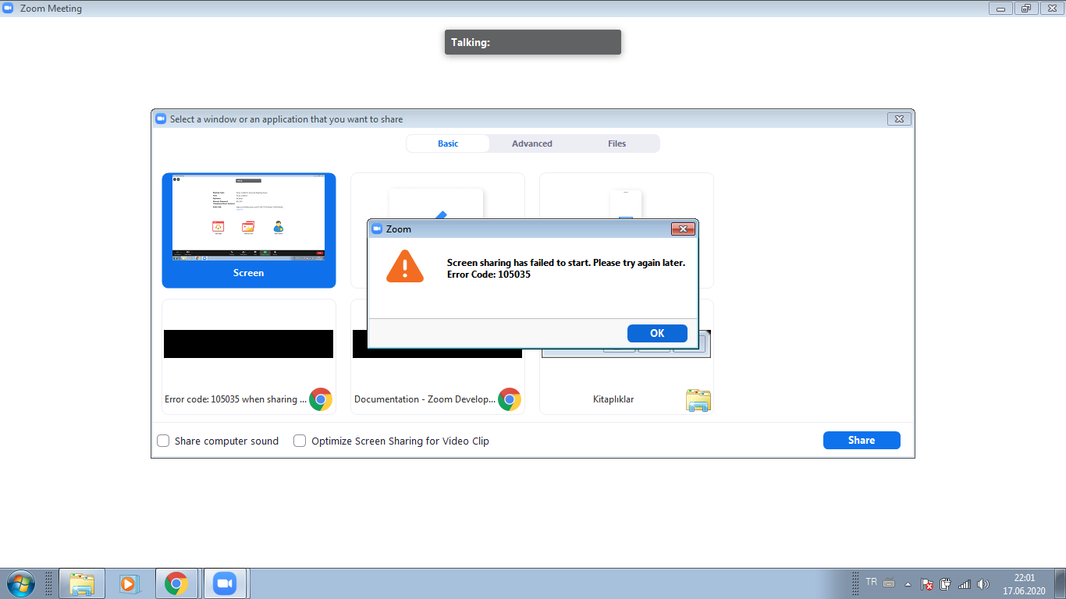1066x599 pixels.
Task: Select the Screen thumbnail to share
Action: (x=249, y=230)
